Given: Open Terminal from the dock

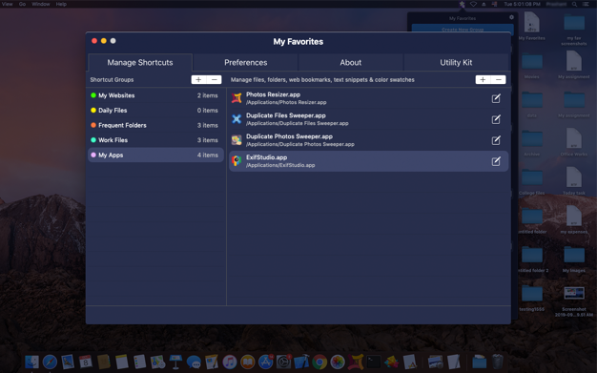Looking at the screenshot, I should pyautogui.click(x=374, y=362).
